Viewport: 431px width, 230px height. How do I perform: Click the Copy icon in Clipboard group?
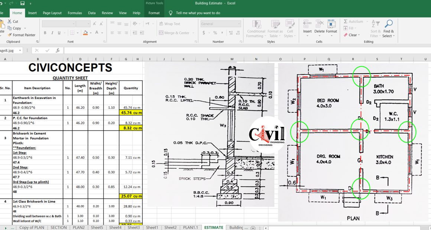pos(9,28)
